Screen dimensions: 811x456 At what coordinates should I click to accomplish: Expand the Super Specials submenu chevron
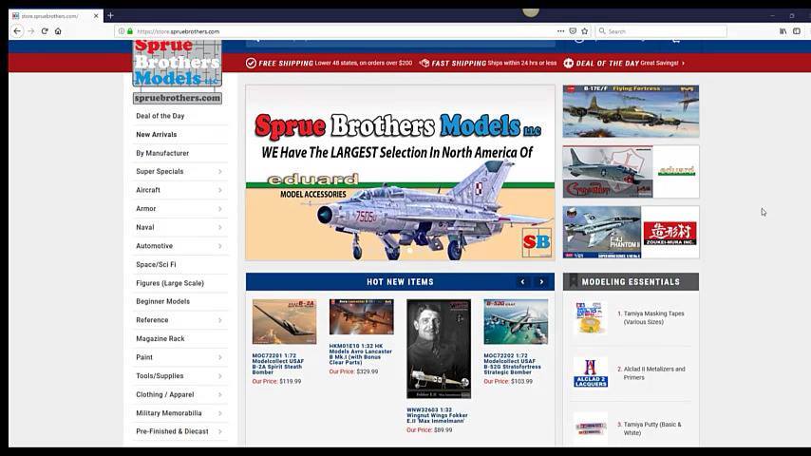click(219, 172)
